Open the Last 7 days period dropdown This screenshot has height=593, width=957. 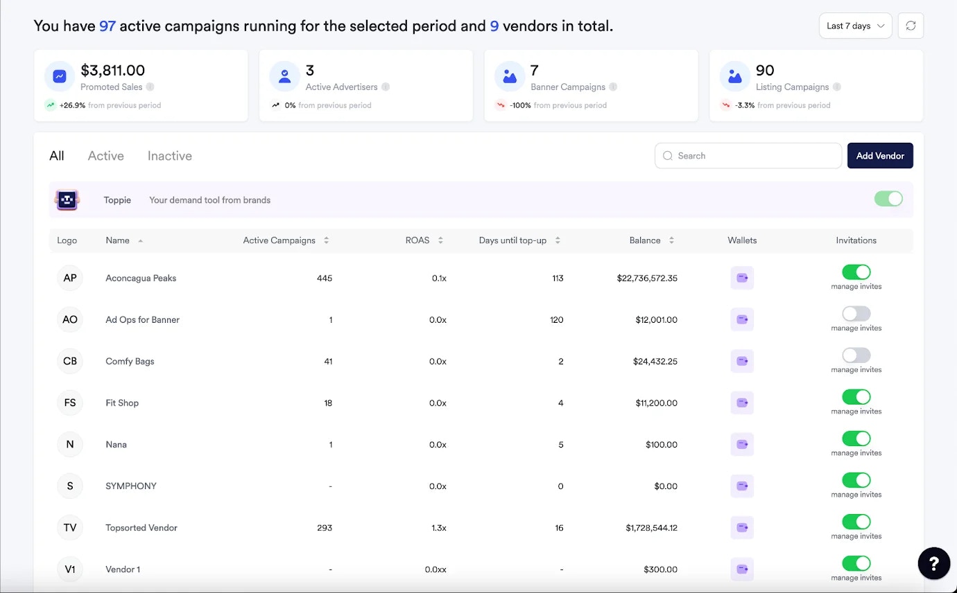855,25
